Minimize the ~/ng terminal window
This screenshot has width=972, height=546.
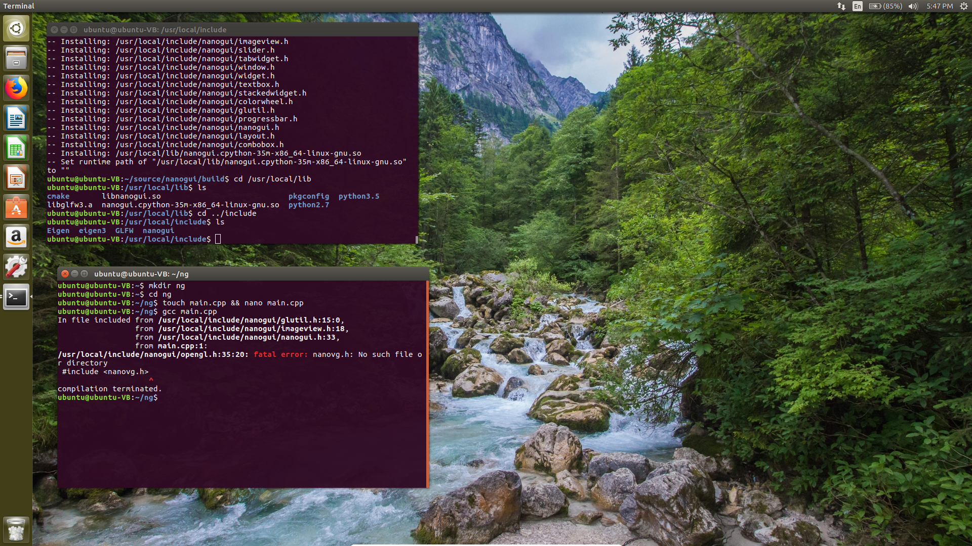point(74,274)
